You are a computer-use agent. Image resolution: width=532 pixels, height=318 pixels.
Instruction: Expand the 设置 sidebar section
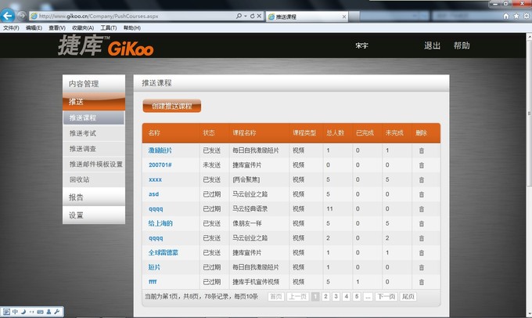point(94,215)
